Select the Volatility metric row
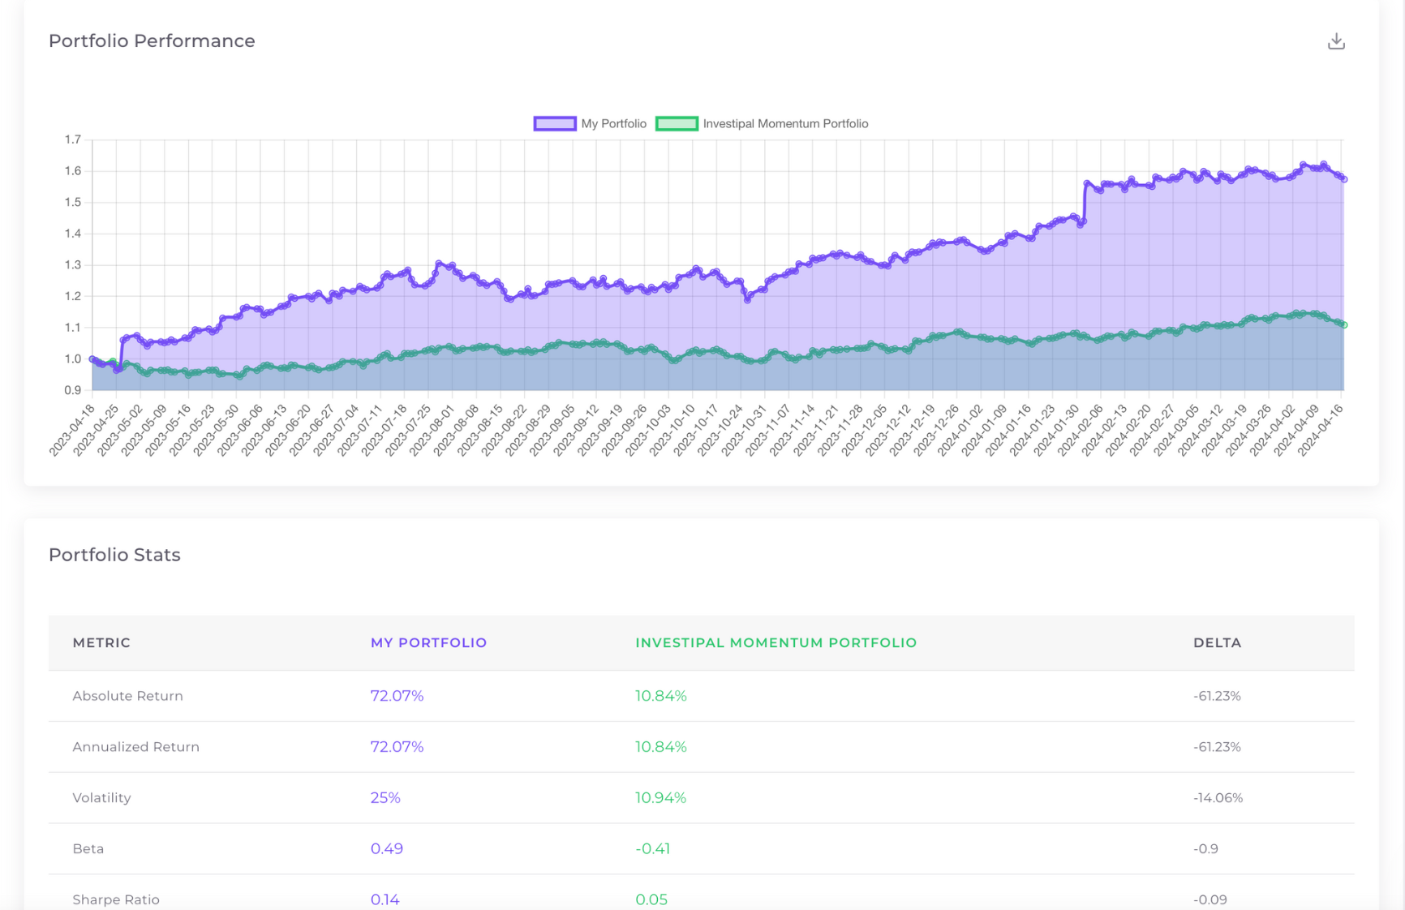The width and height of the screenshot is (1405, 910). pos(102,797)
